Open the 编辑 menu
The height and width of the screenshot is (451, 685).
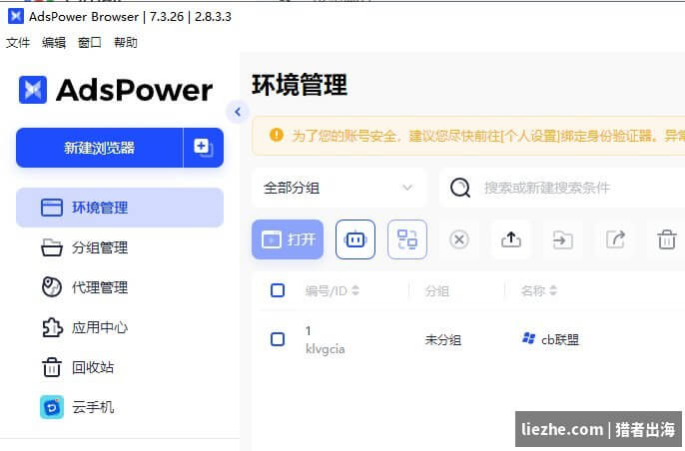click(x=54, y=42)
